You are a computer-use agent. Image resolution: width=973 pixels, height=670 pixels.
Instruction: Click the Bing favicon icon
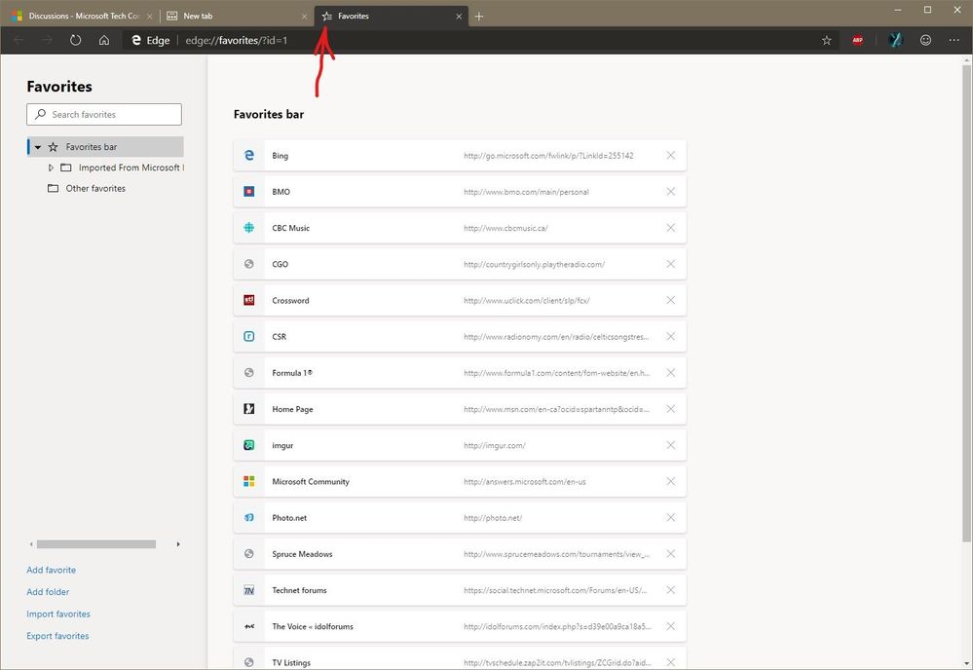tap(248, 155)
